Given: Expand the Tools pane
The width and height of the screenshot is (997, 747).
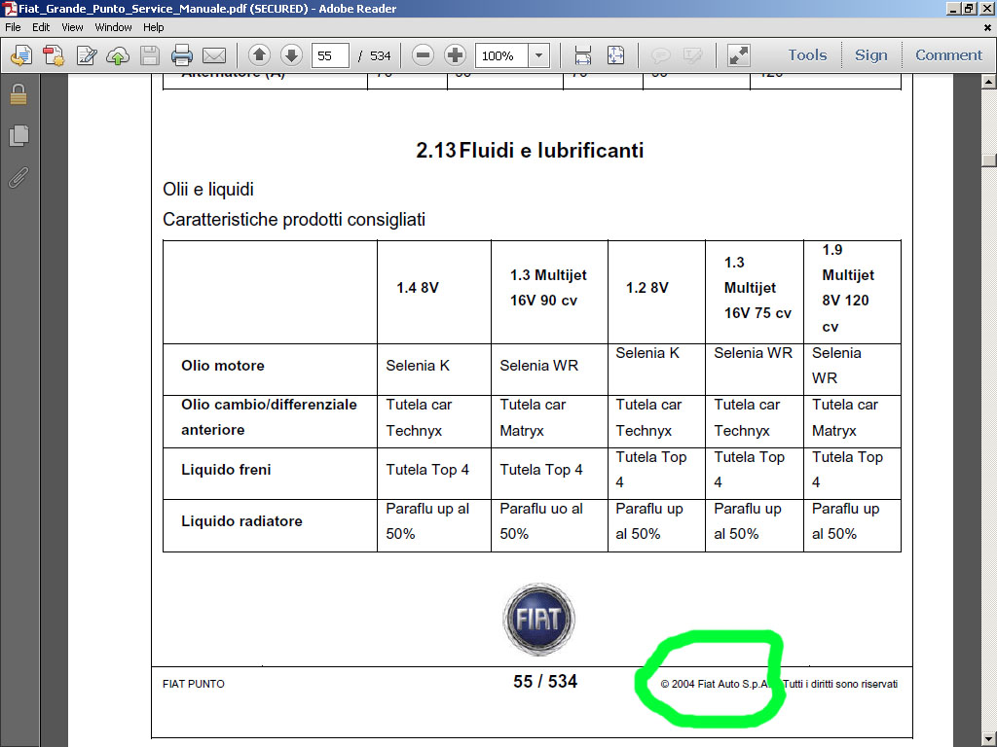Looking at the screenshot, I should [807, 55].
